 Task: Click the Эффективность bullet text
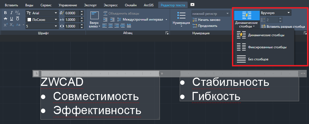coord(97,111)
